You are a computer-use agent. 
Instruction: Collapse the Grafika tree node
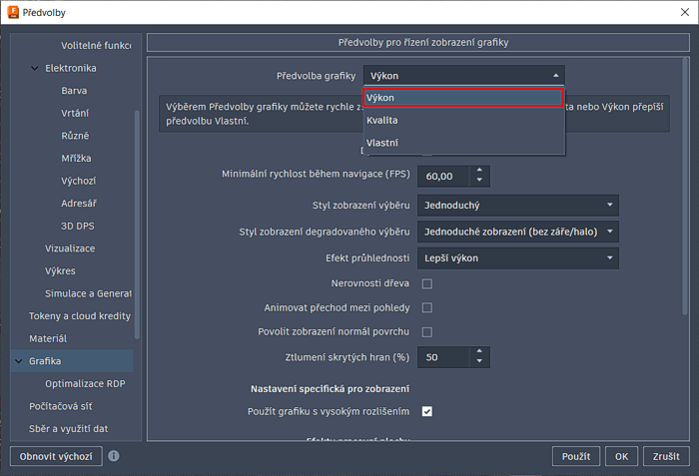tap(18, 361)
